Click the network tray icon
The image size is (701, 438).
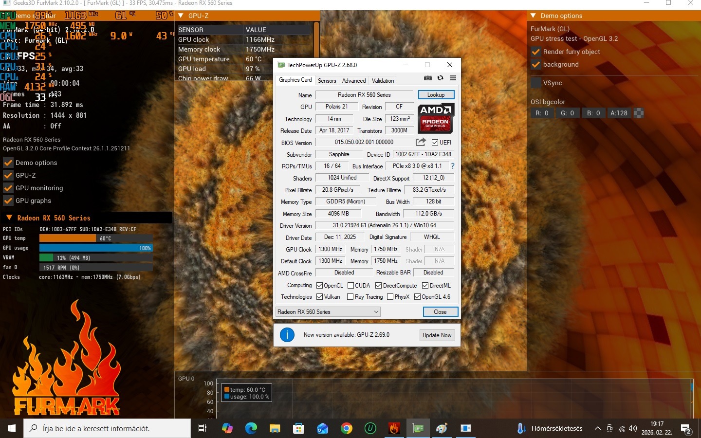[x=622, y=428]
